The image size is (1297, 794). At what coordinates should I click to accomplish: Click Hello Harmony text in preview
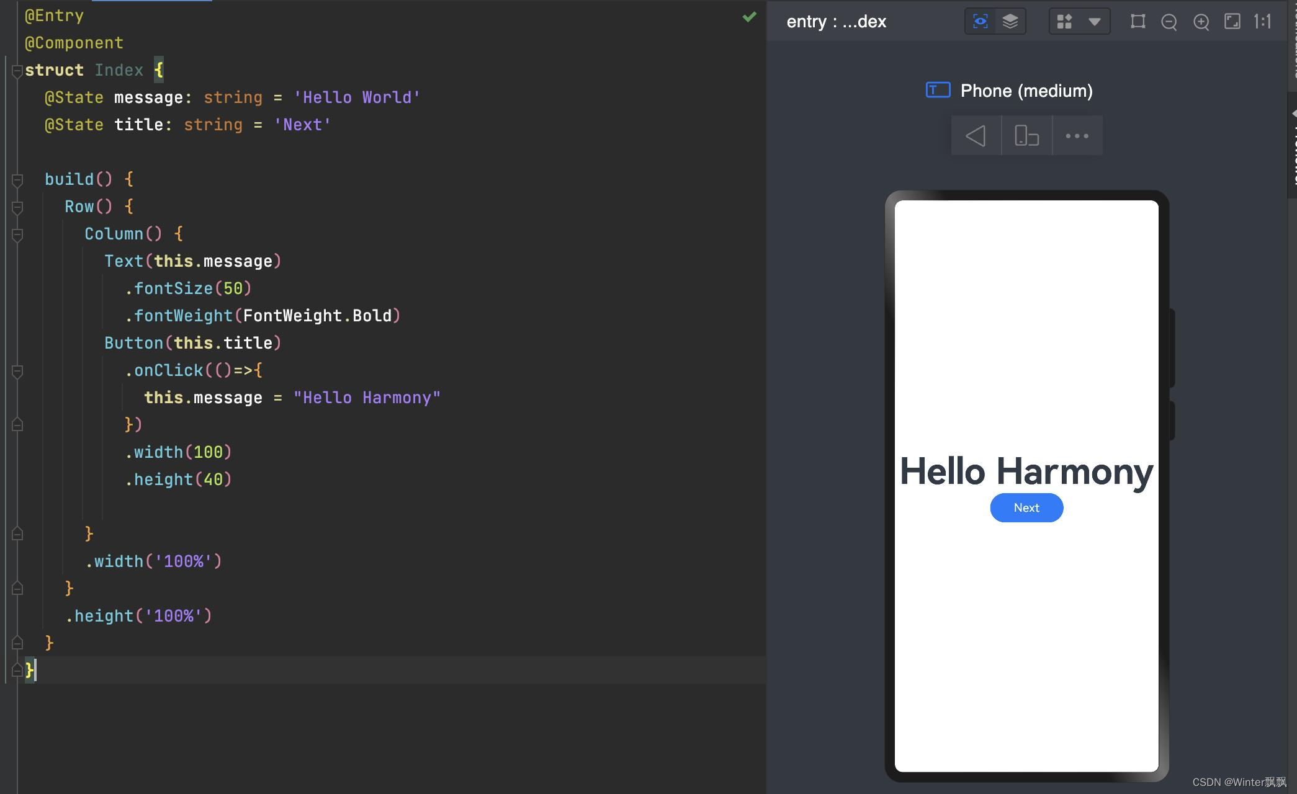pos(1026,471)
